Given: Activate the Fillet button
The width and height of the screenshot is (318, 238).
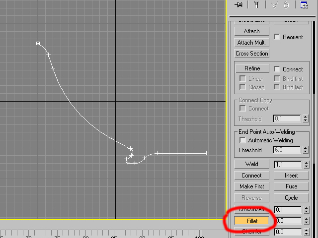Looking at the screenshot, I should click(x=252, y=221).
